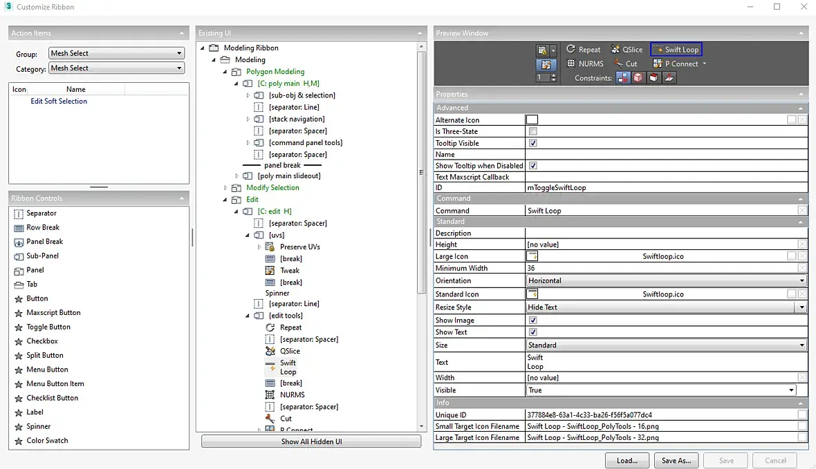Click the Cancel button
Image resolution: width=816 pixels, height=469 pixels.
(775, 461)
